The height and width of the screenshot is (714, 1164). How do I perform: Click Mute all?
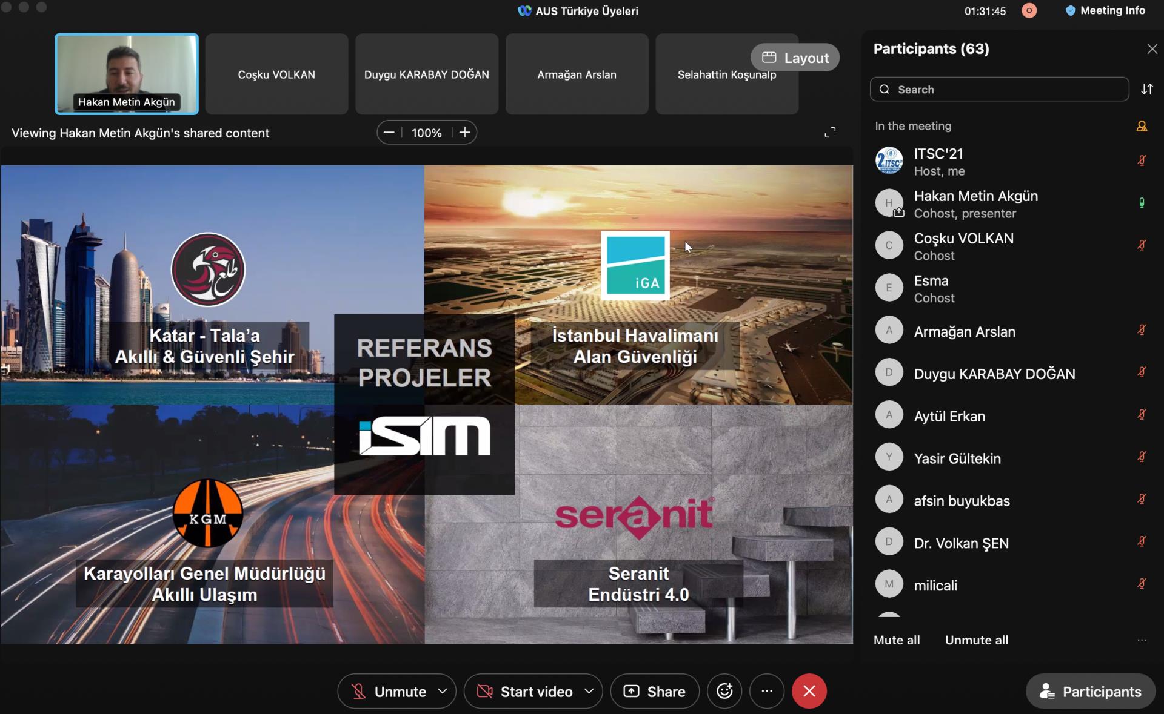(x=897, y=640)
